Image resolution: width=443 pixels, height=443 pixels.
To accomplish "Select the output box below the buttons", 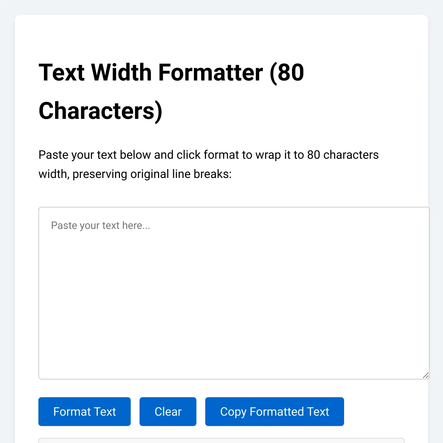I will 233,441.
